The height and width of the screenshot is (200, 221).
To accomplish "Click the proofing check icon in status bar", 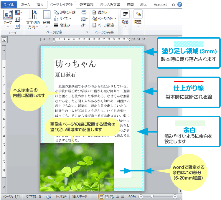I will pos(49,196).
